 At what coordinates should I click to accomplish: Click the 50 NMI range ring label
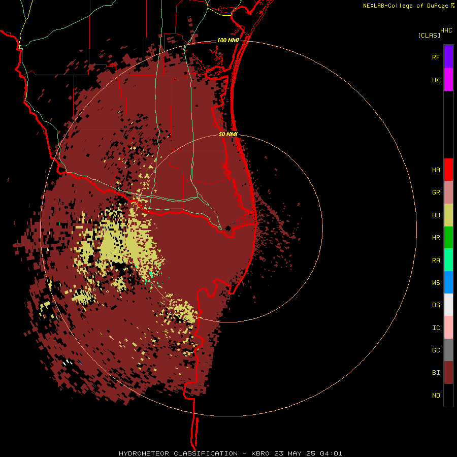coord(228,134)
